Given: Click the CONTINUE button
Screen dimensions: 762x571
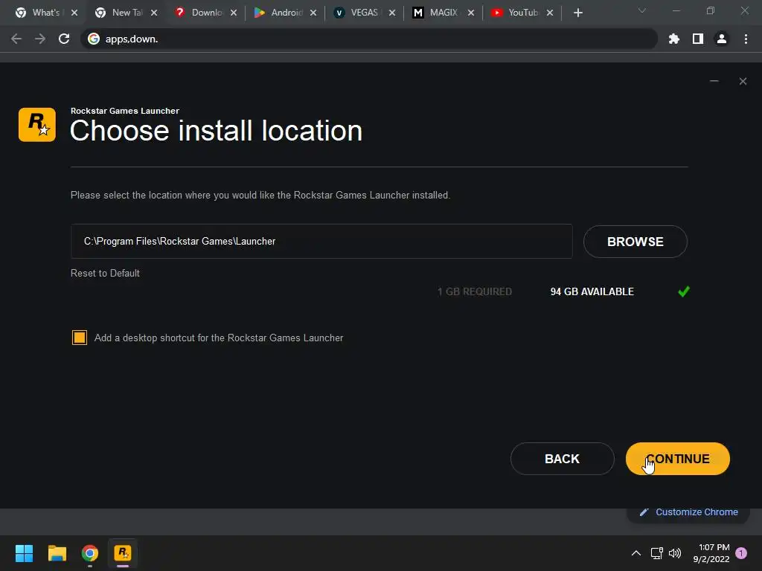Looking at the screenshot, I should click(x=677, y=458).
